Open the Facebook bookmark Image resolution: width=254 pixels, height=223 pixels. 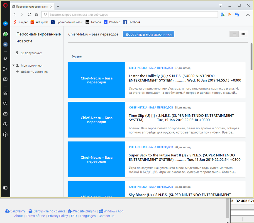click(x=132, y=22)
